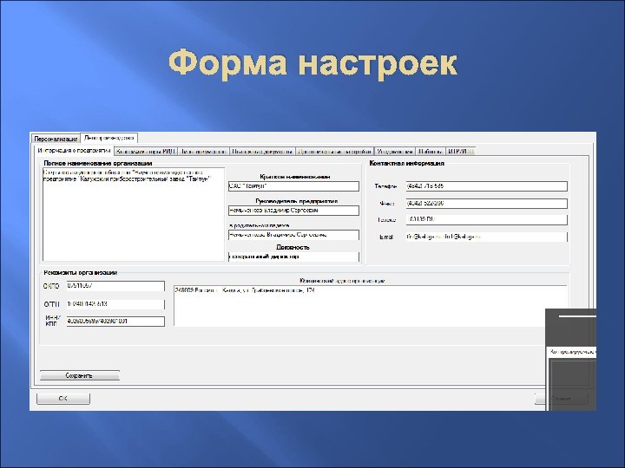Click the Сохранить button
625x468 pixels.
click(x=80, y=375)
